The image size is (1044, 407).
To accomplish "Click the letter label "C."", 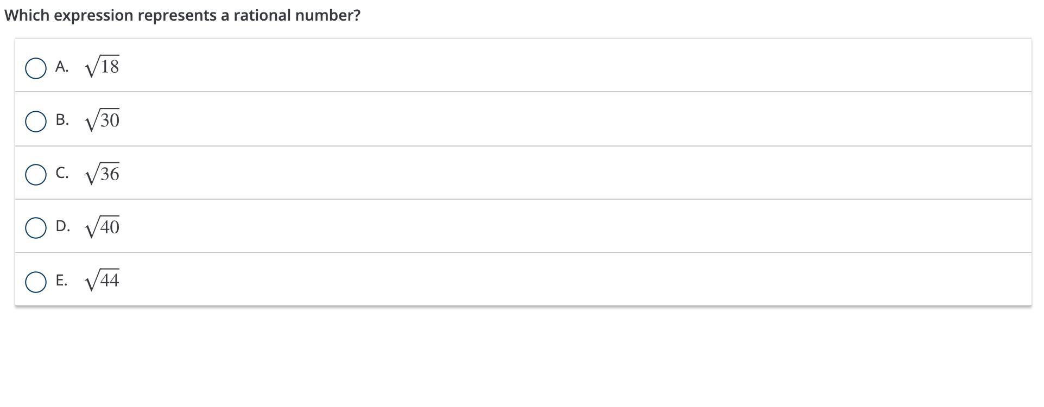I will pyautogui.click(x=62, y=173).
